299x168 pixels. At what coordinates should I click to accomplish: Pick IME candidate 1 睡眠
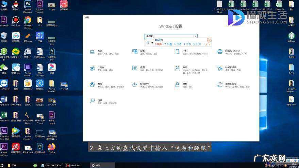click(x=159, y=44)
